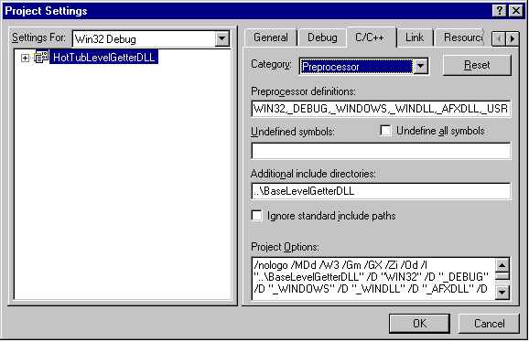This screenshot has height=342, width=529.
Task: Click inside Project Options text box
Action: [x=373, y=279]
